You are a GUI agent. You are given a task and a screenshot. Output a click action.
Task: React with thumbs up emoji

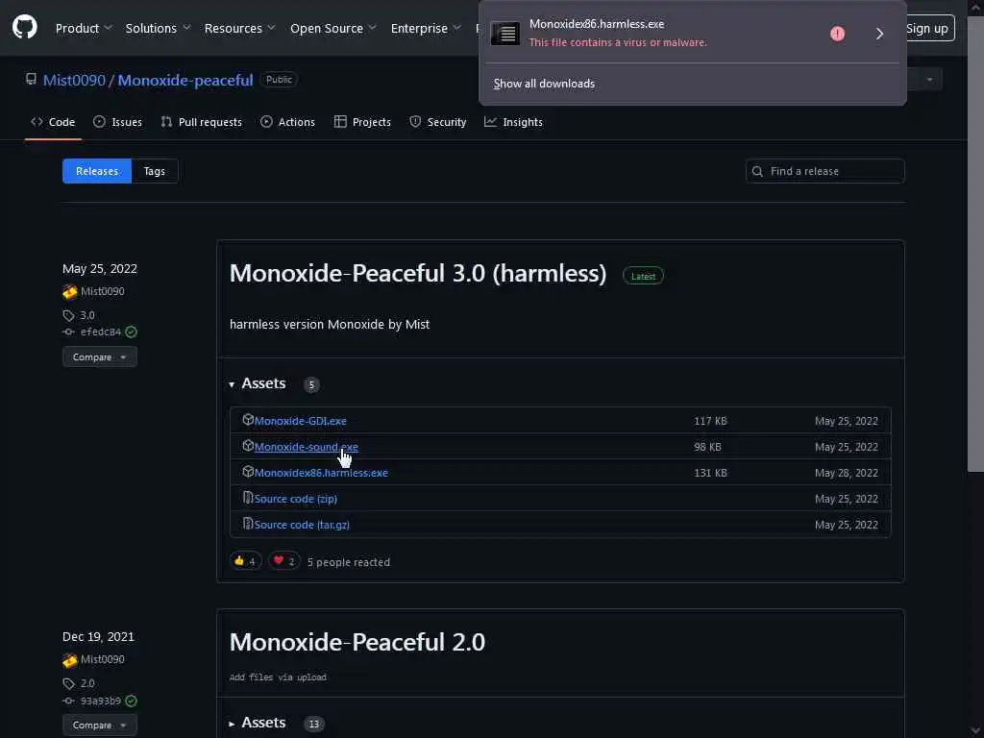(x=245, y=561)
